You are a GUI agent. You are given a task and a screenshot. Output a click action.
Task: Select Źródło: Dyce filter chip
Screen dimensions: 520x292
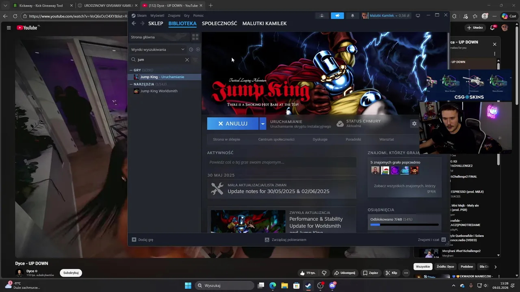(445, 267)
